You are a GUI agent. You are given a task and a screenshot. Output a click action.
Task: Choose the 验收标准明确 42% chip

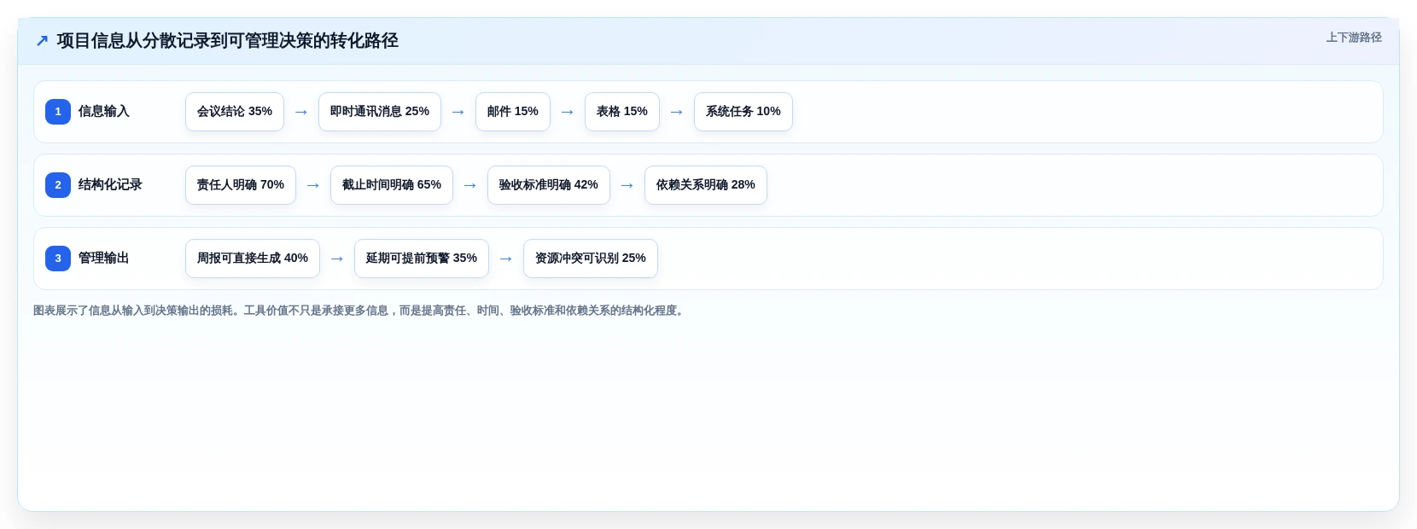click(x=549, y=185)
